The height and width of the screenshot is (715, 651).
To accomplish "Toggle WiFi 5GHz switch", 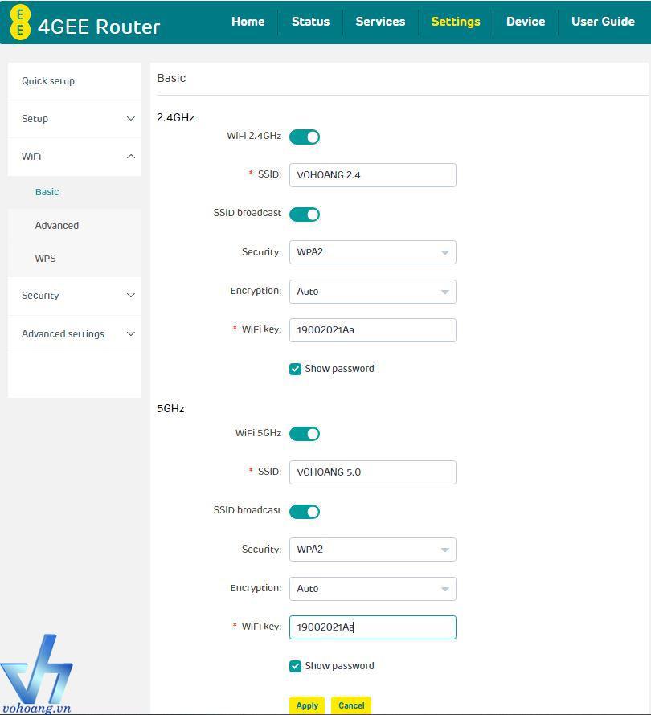I will 305,434.
